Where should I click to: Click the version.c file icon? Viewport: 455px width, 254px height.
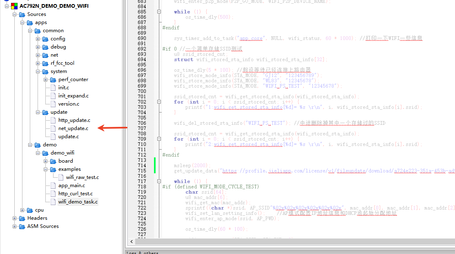[53, 104]
